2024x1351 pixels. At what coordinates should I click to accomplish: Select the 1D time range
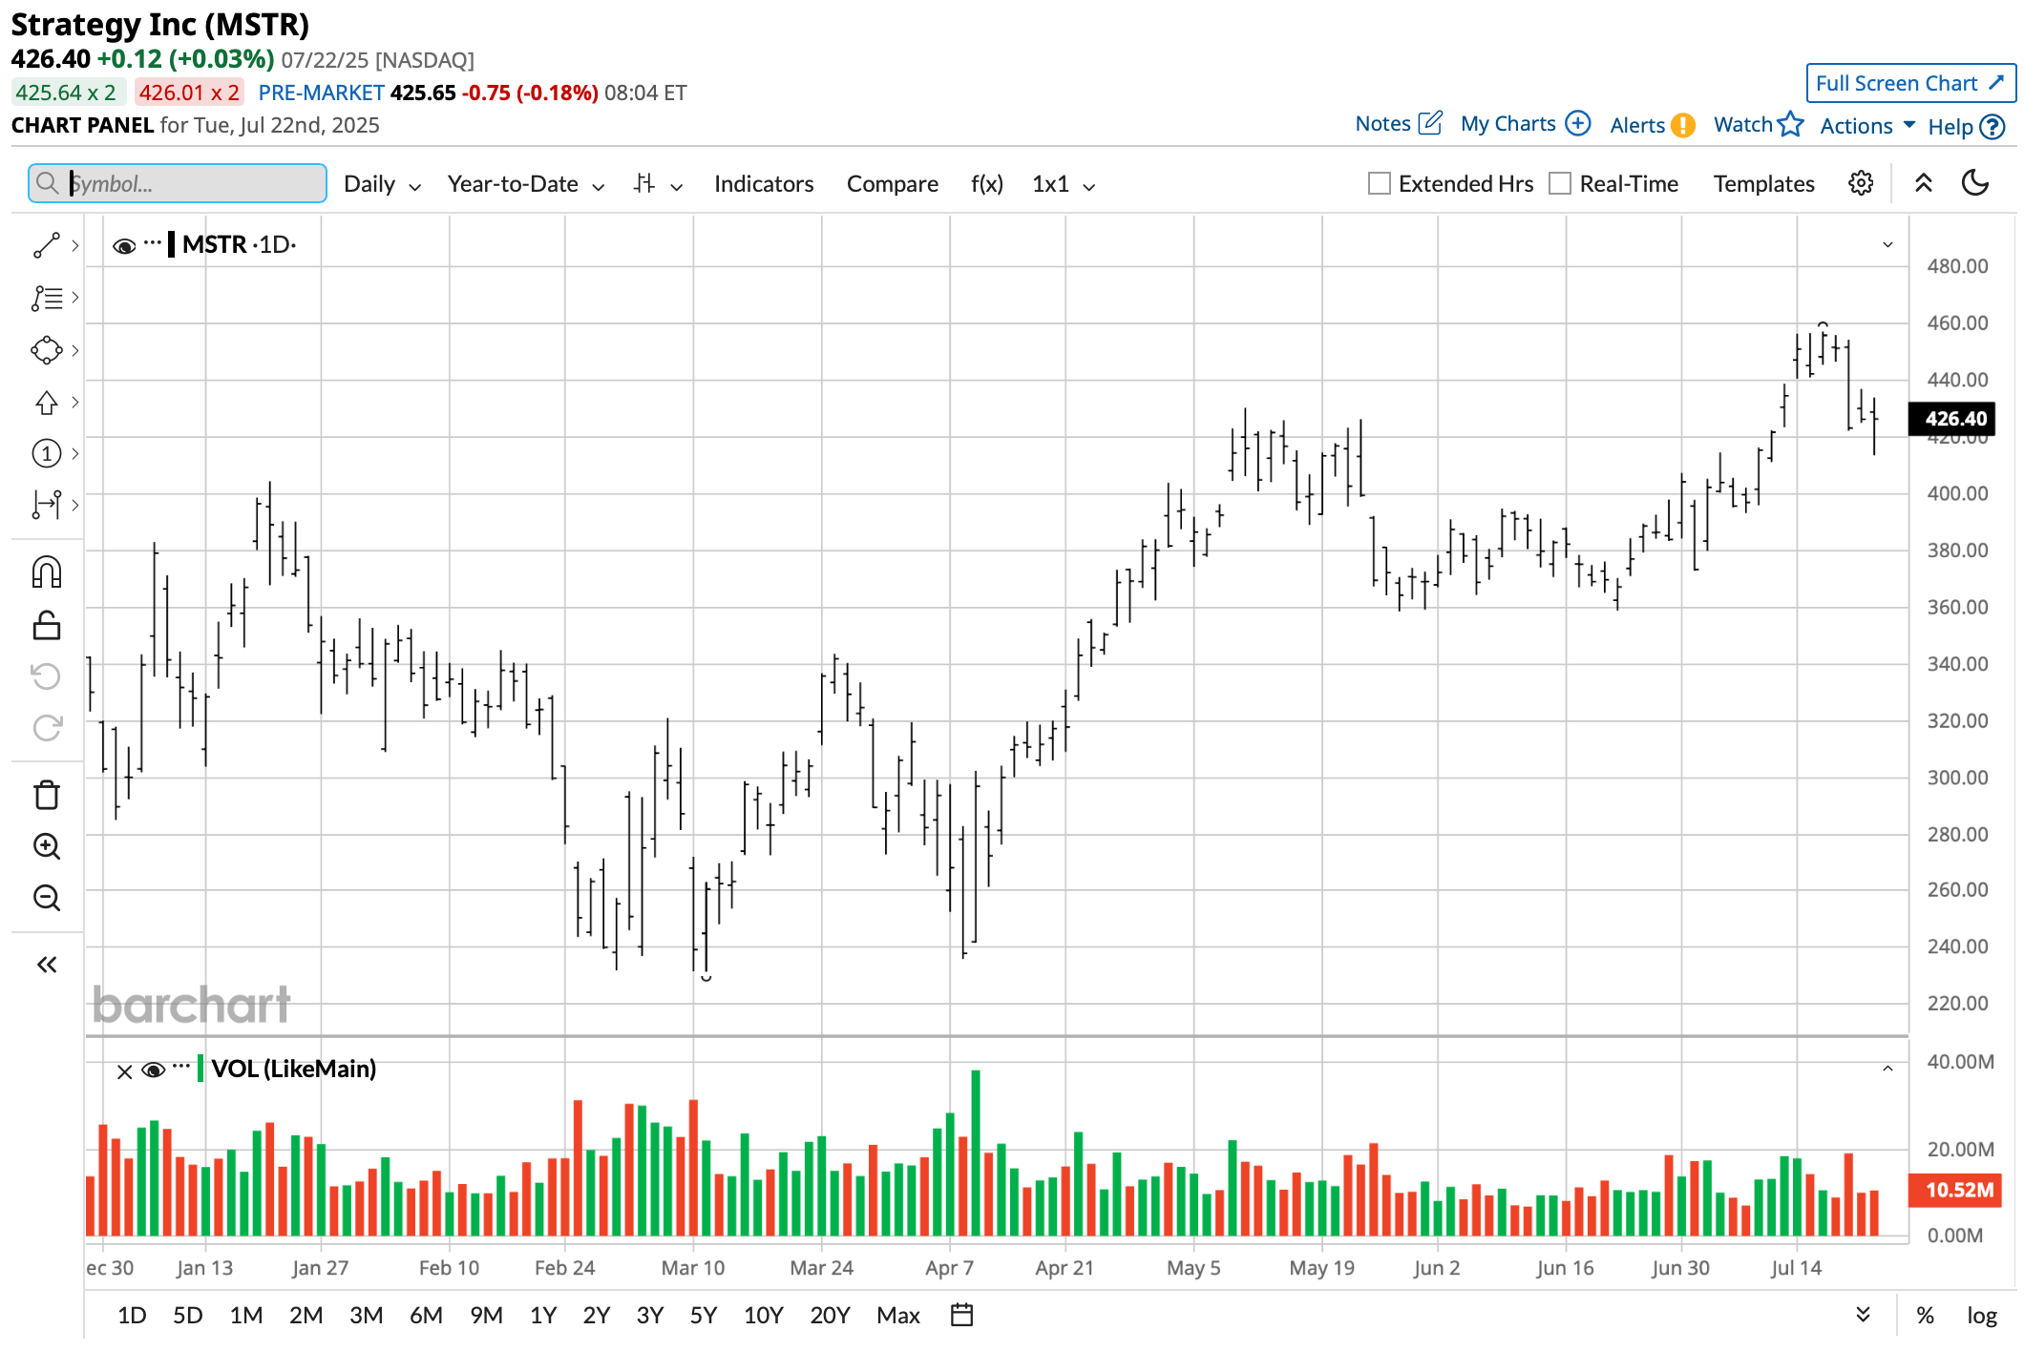click(132, 1316)
